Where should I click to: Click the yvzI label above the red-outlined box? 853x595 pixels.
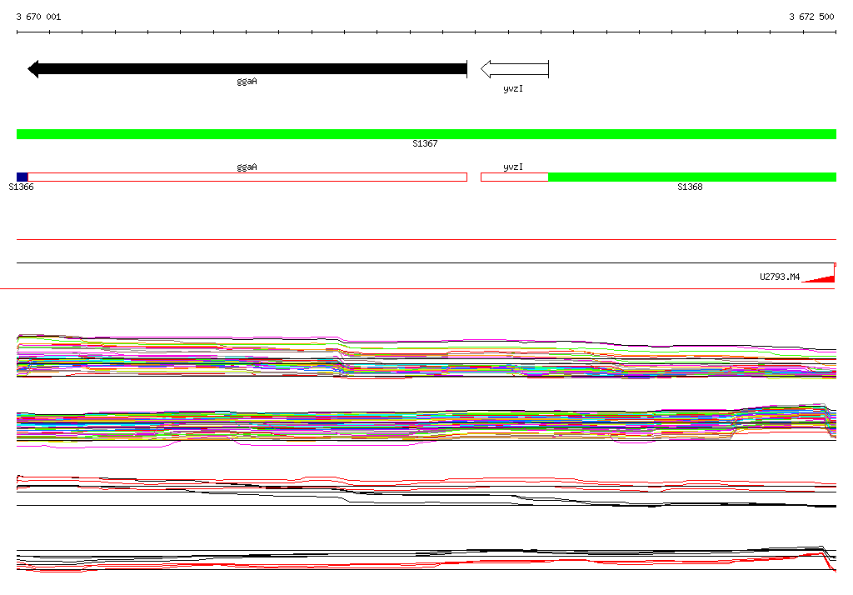tap(513, 167)
